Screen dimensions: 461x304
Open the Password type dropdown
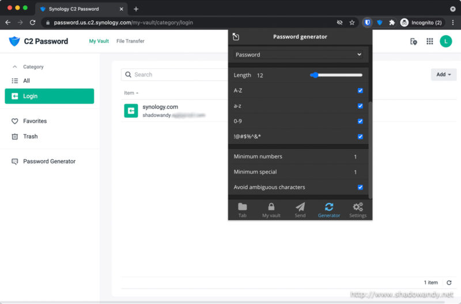(298, 55)
